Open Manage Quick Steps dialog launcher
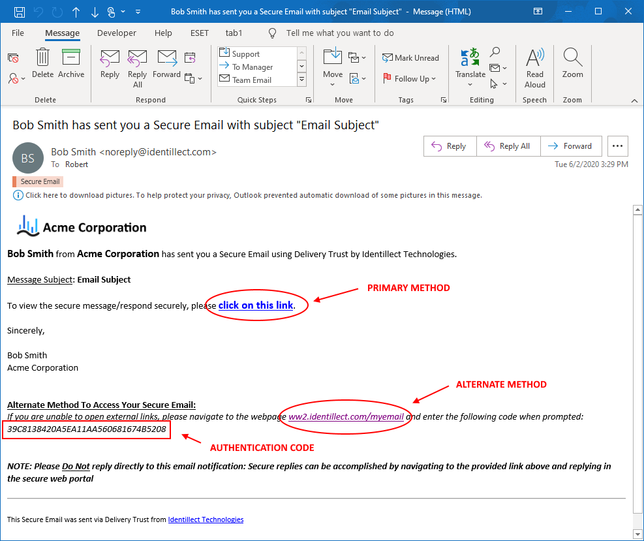 coord(309,100)
